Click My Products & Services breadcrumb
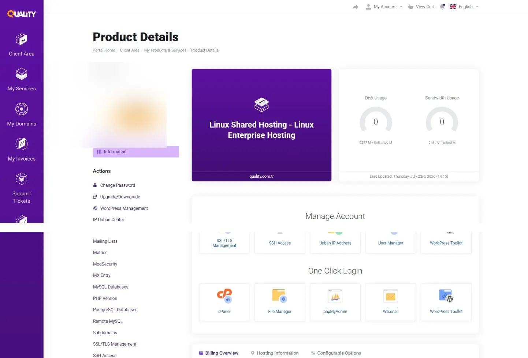 click(165, 50)
